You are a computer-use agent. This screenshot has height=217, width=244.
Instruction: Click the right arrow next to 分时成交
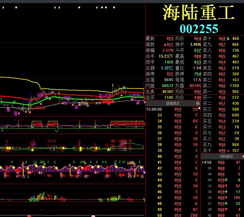tap(243, 156)
